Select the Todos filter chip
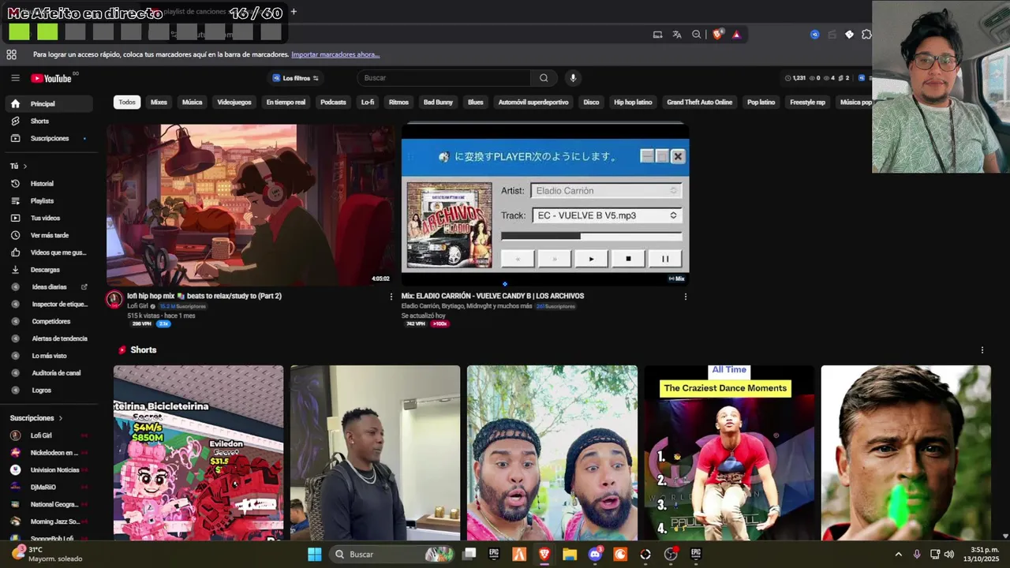This screenshot has width=1010, height=568. (127, 103)
